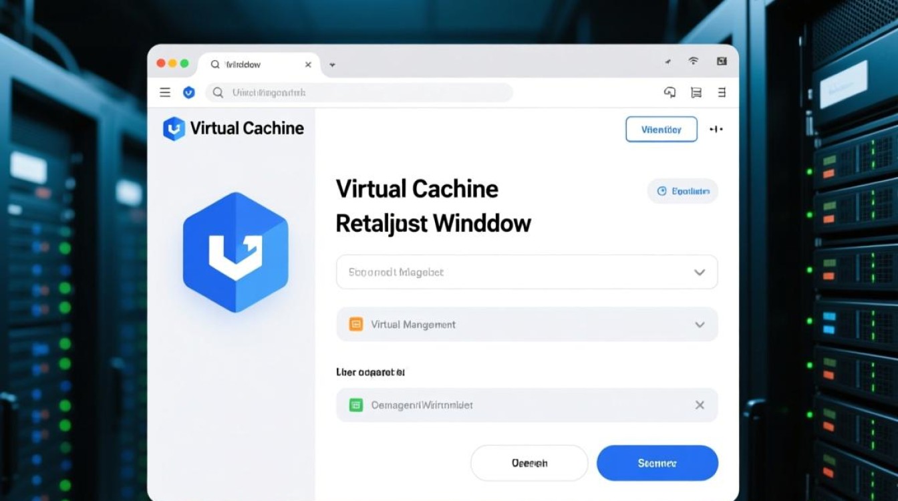This screenshot has height=501, width=898.
Task: Click the rightmost toolbar icon with three lines
Action: click(722, 93)
